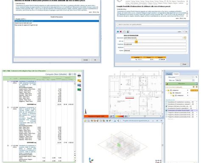Switch to the Computo tab
The image size is (201, 163).
click(x=176, y=74)
